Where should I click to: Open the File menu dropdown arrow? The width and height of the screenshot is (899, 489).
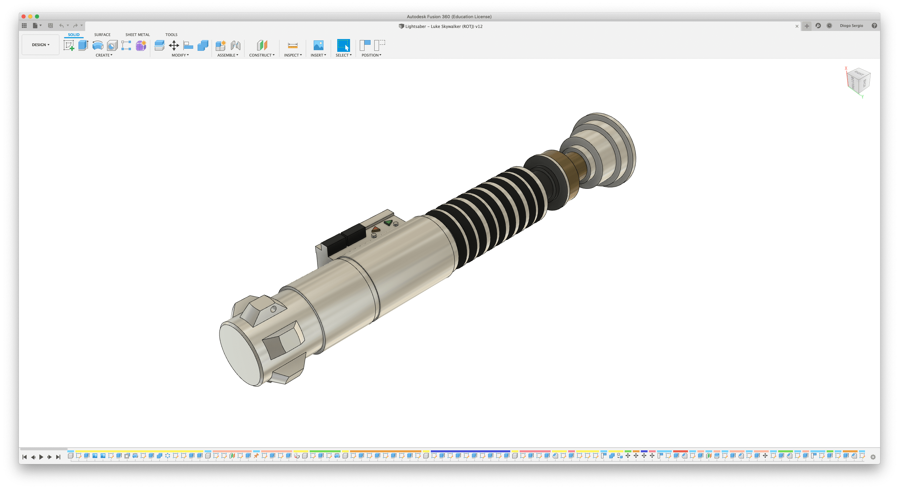[40, 26]
